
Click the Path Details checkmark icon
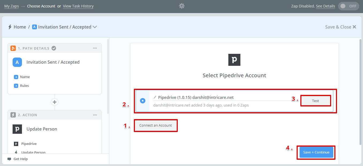[54, 48]
